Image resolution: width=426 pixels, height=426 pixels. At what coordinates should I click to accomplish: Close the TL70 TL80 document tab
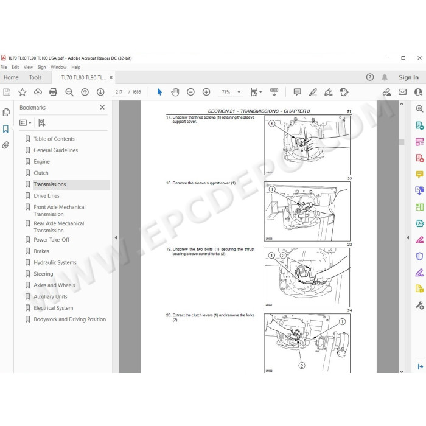(x=111, y=77)
